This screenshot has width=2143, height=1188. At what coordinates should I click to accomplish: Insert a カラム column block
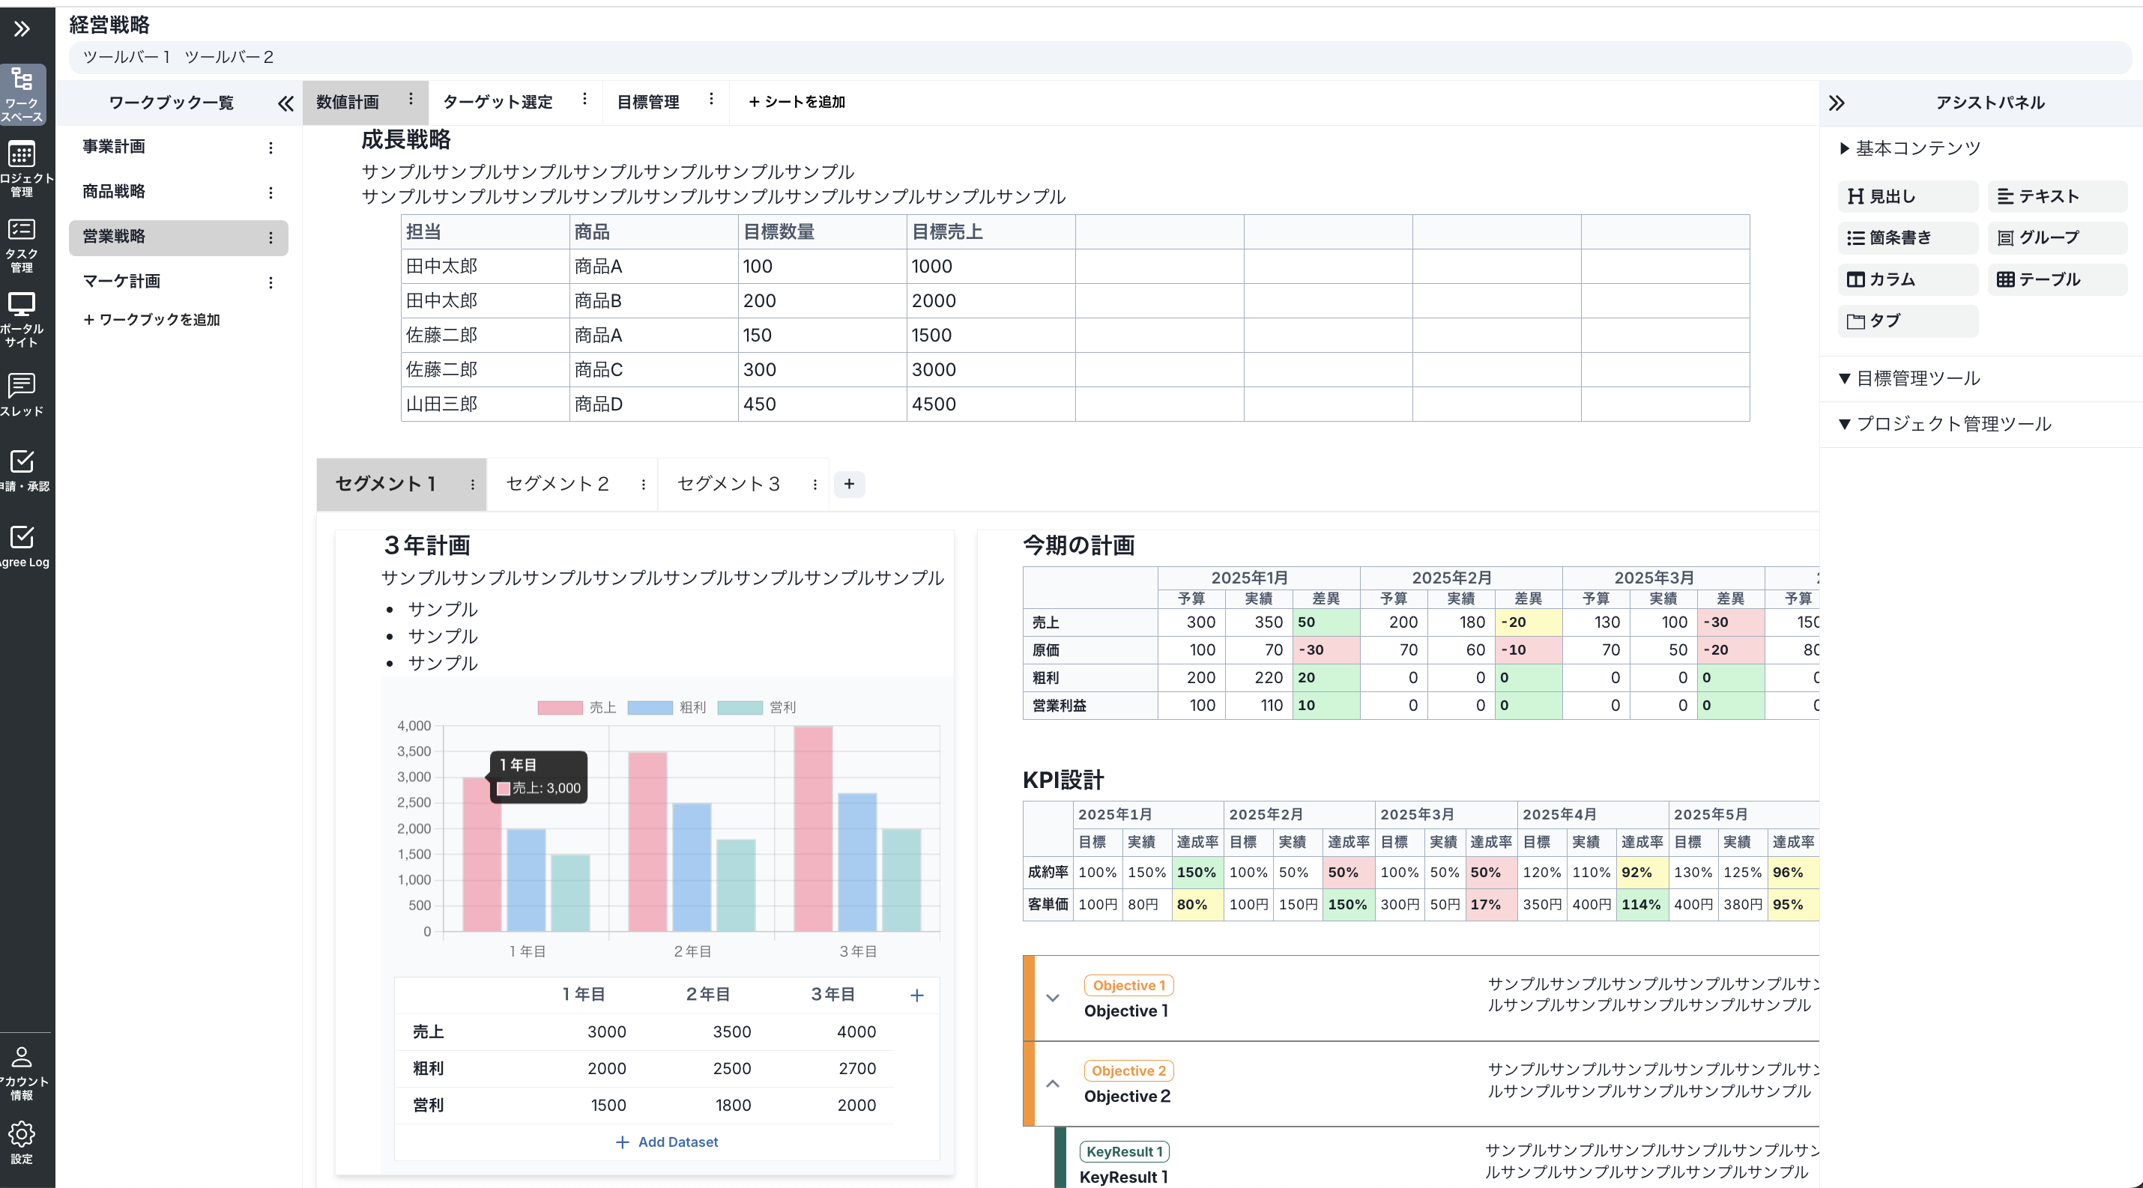coord(1907,279)
